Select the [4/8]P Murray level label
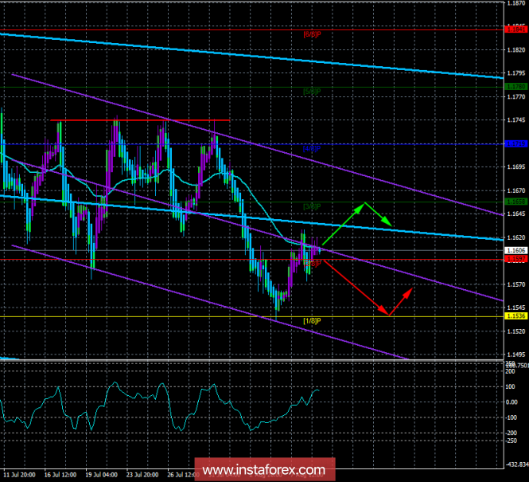Viewport: 529px width, 482px height. pos(312,148)
